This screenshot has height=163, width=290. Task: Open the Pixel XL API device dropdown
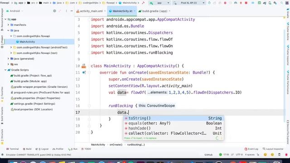coord(189,3)
